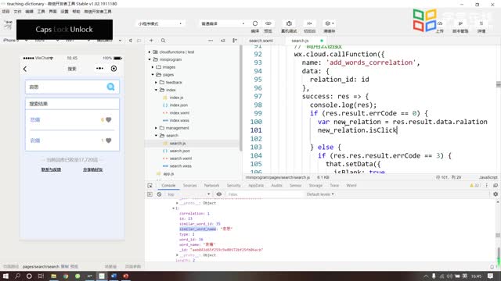Screen dimensions: 501x281
Task: Expand the management folder
Action: 156,128
